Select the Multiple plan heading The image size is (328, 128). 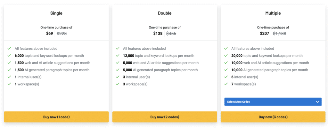(273, 13)
